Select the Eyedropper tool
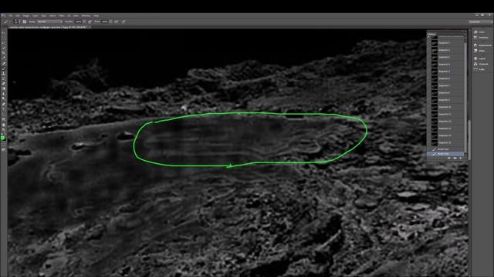The height and width of the screenshot is (277, 494). tap(5, 58)
